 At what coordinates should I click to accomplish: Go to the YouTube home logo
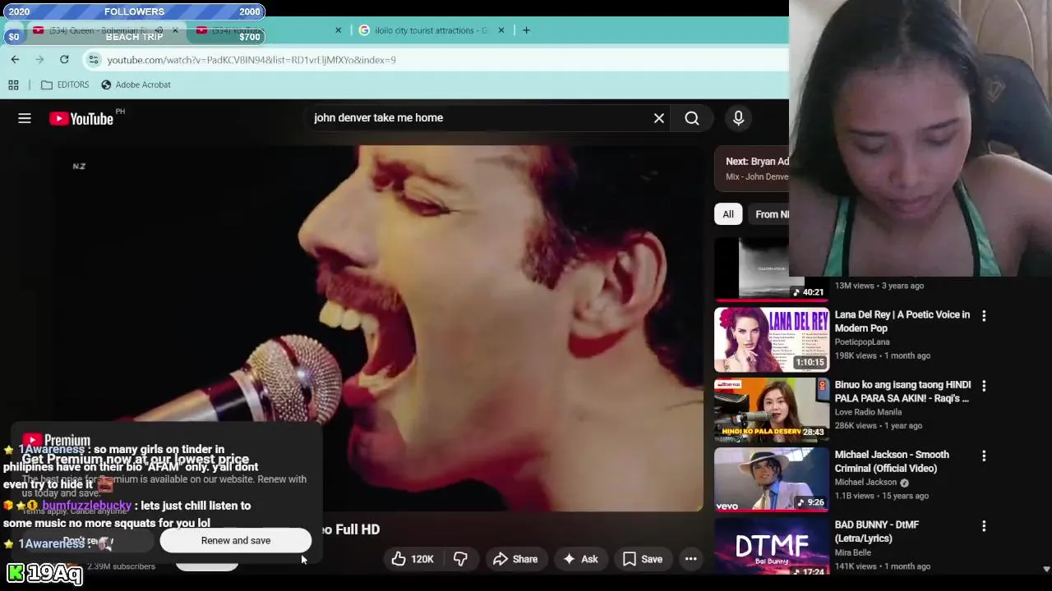click(x=81, y=118)
